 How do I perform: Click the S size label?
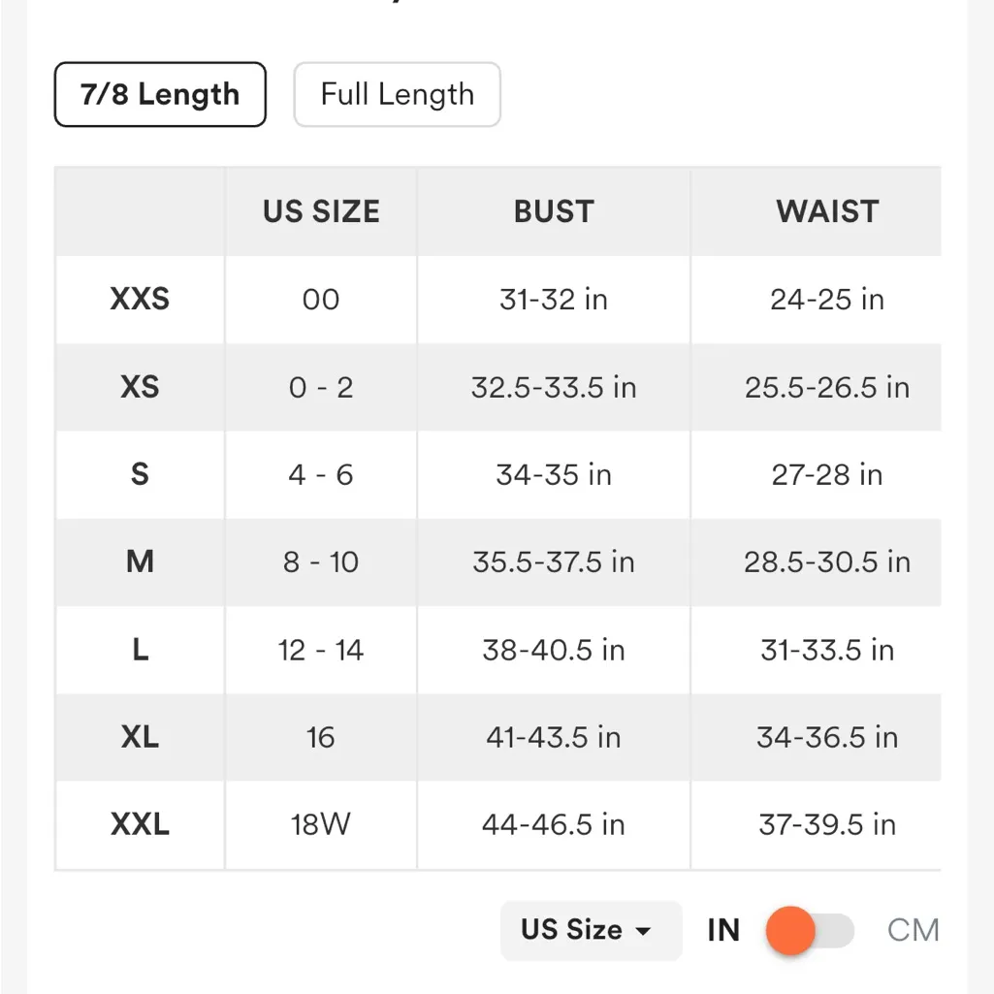point(140,474)
